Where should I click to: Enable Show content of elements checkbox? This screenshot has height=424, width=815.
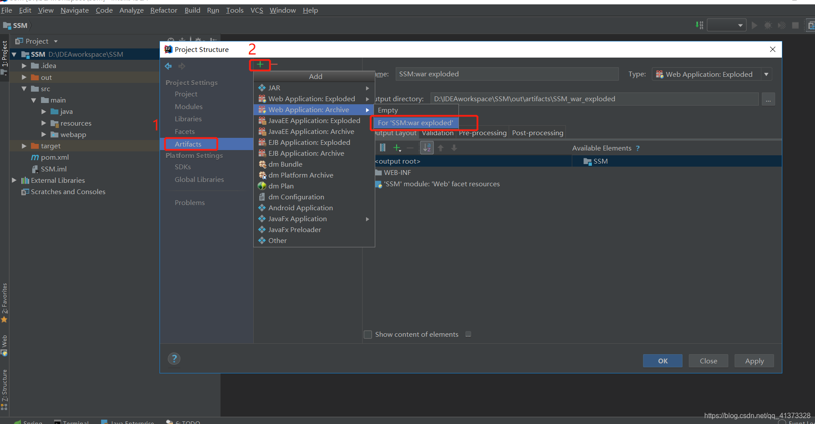click(368, 335)
